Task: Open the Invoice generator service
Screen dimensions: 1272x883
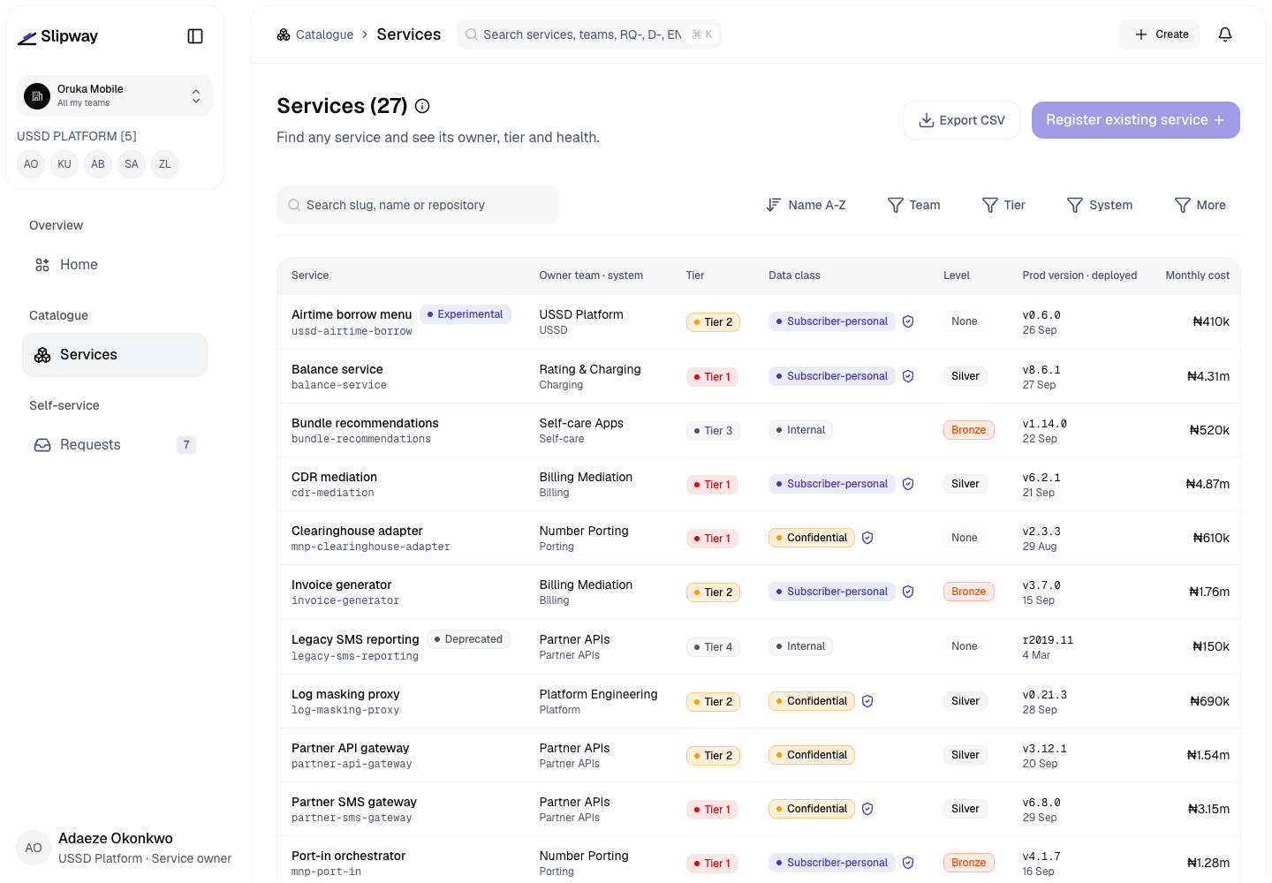Action: (x=341, y=585)
